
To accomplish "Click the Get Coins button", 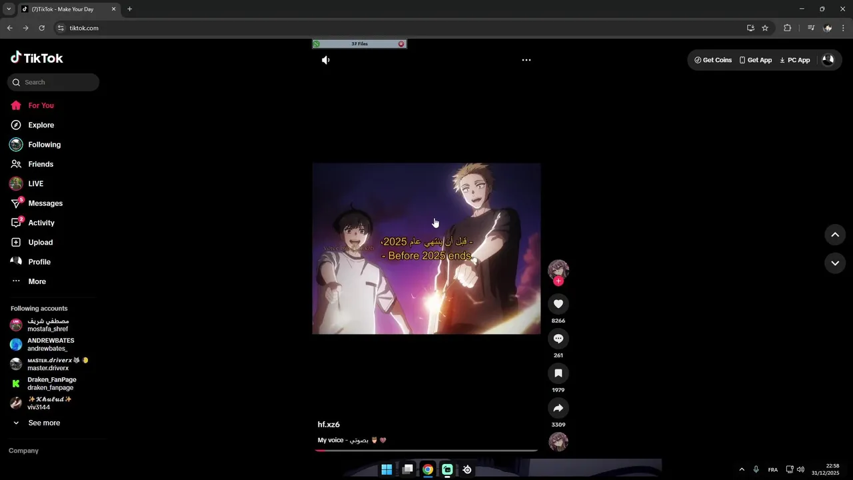I will (x=713, y=60).
